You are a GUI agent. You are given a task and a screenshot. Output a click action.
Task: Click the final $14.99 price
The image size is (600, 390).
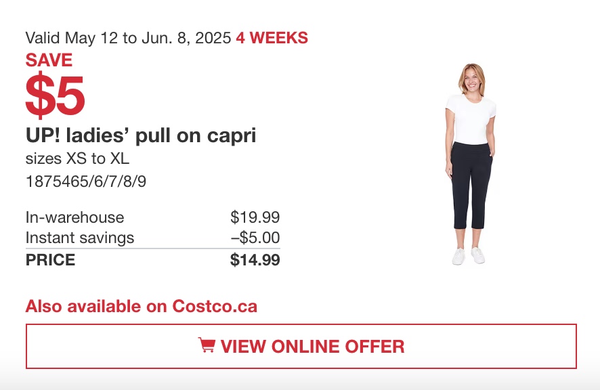255,260
